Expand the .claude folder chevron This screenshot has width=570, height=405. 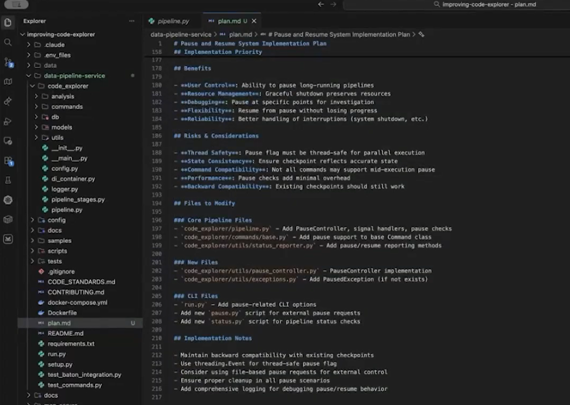click(29, 45)
